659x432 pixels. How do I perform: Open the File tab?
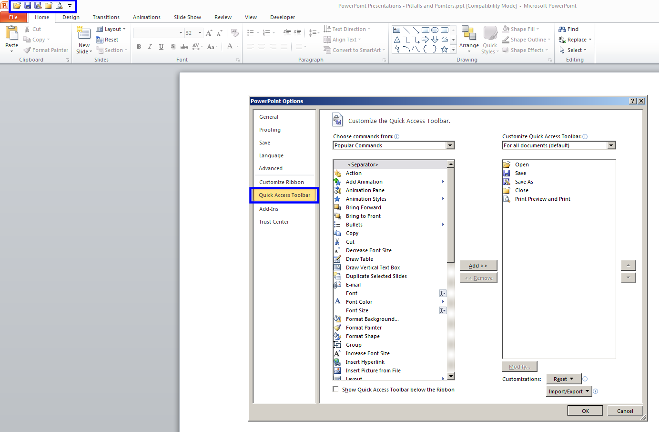13,17
